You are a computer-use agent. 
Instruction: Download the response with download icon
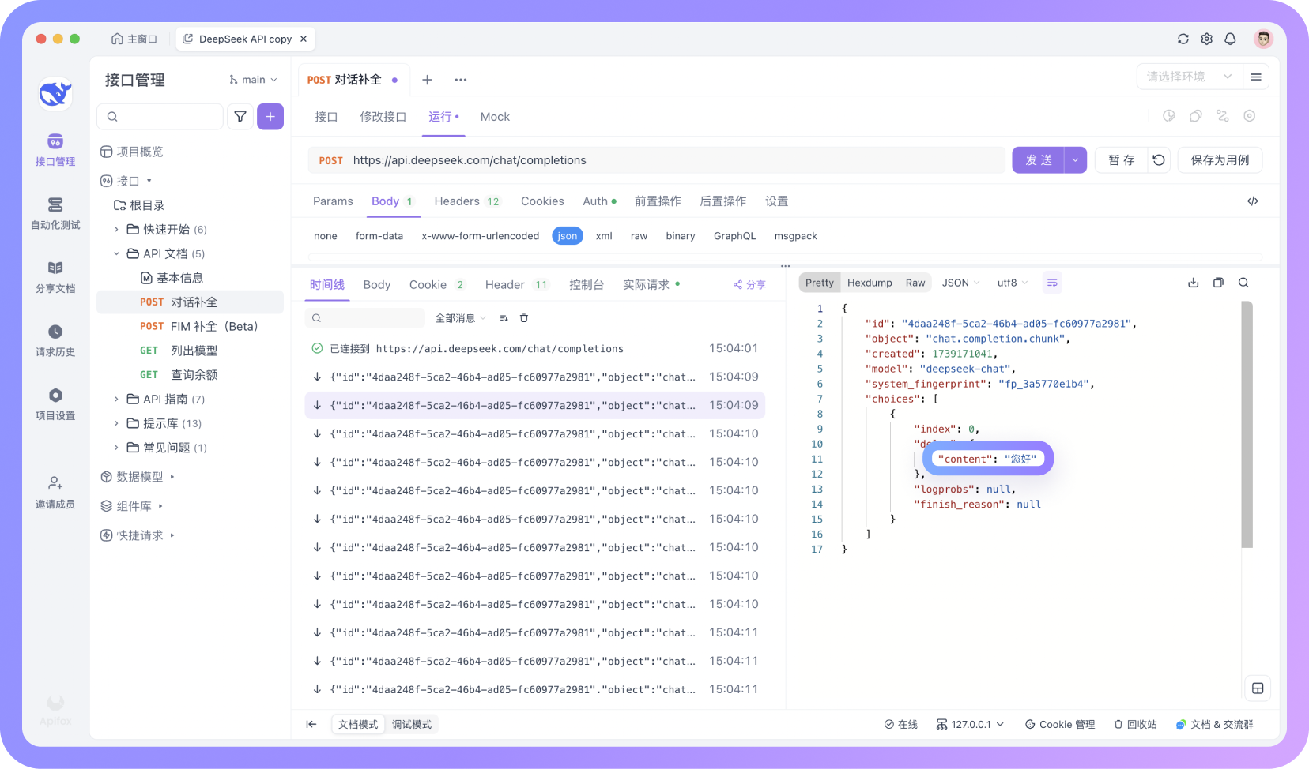coord(1194,283)
